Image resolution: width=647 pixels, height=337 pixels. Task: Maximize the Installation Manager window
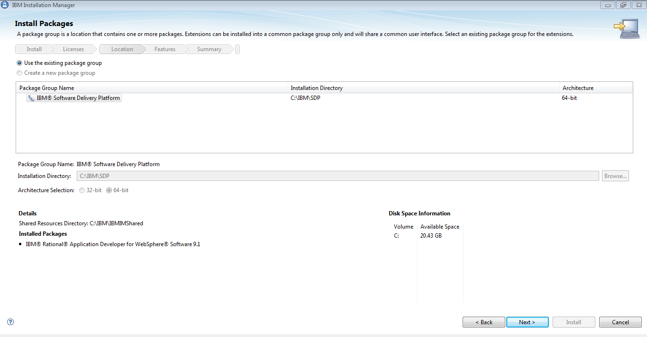click(x=623, y=5)
